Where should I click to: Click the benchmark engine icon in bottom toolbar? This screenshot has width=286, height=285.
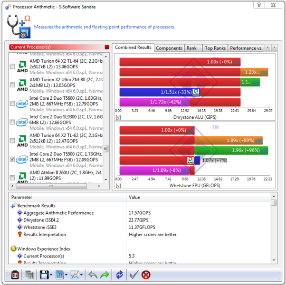[x=15, y=275]
